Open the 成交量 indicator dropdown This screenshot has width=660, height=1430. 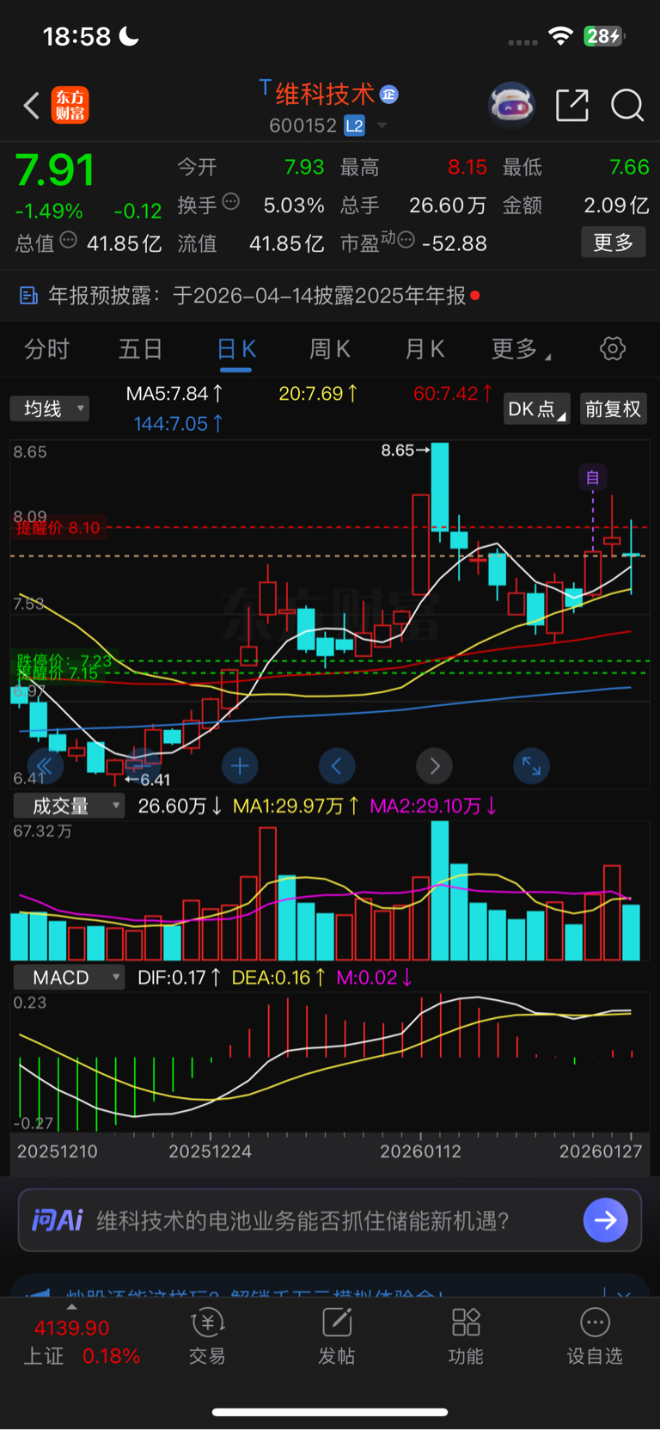[x=69, y=806]
